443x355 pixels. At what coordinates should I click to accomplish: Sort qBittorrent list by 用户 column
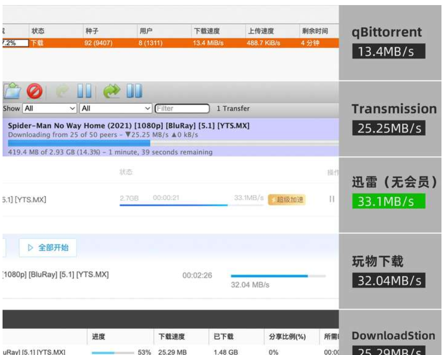coord(164,31)
